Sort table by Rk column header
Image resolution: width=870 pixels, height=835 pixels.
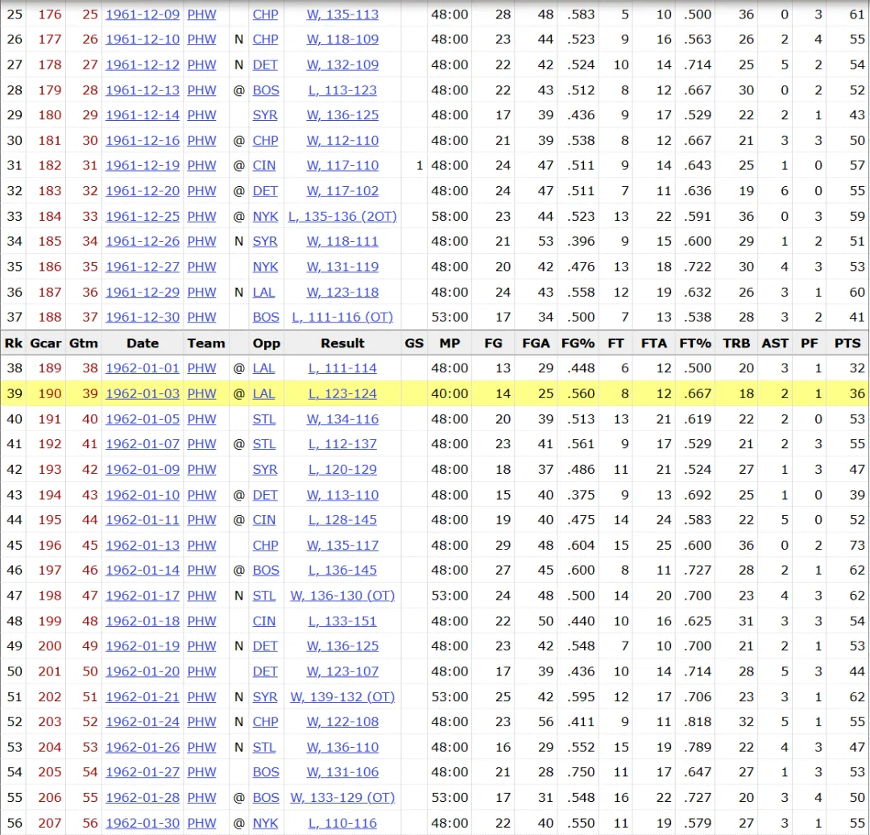14,343
